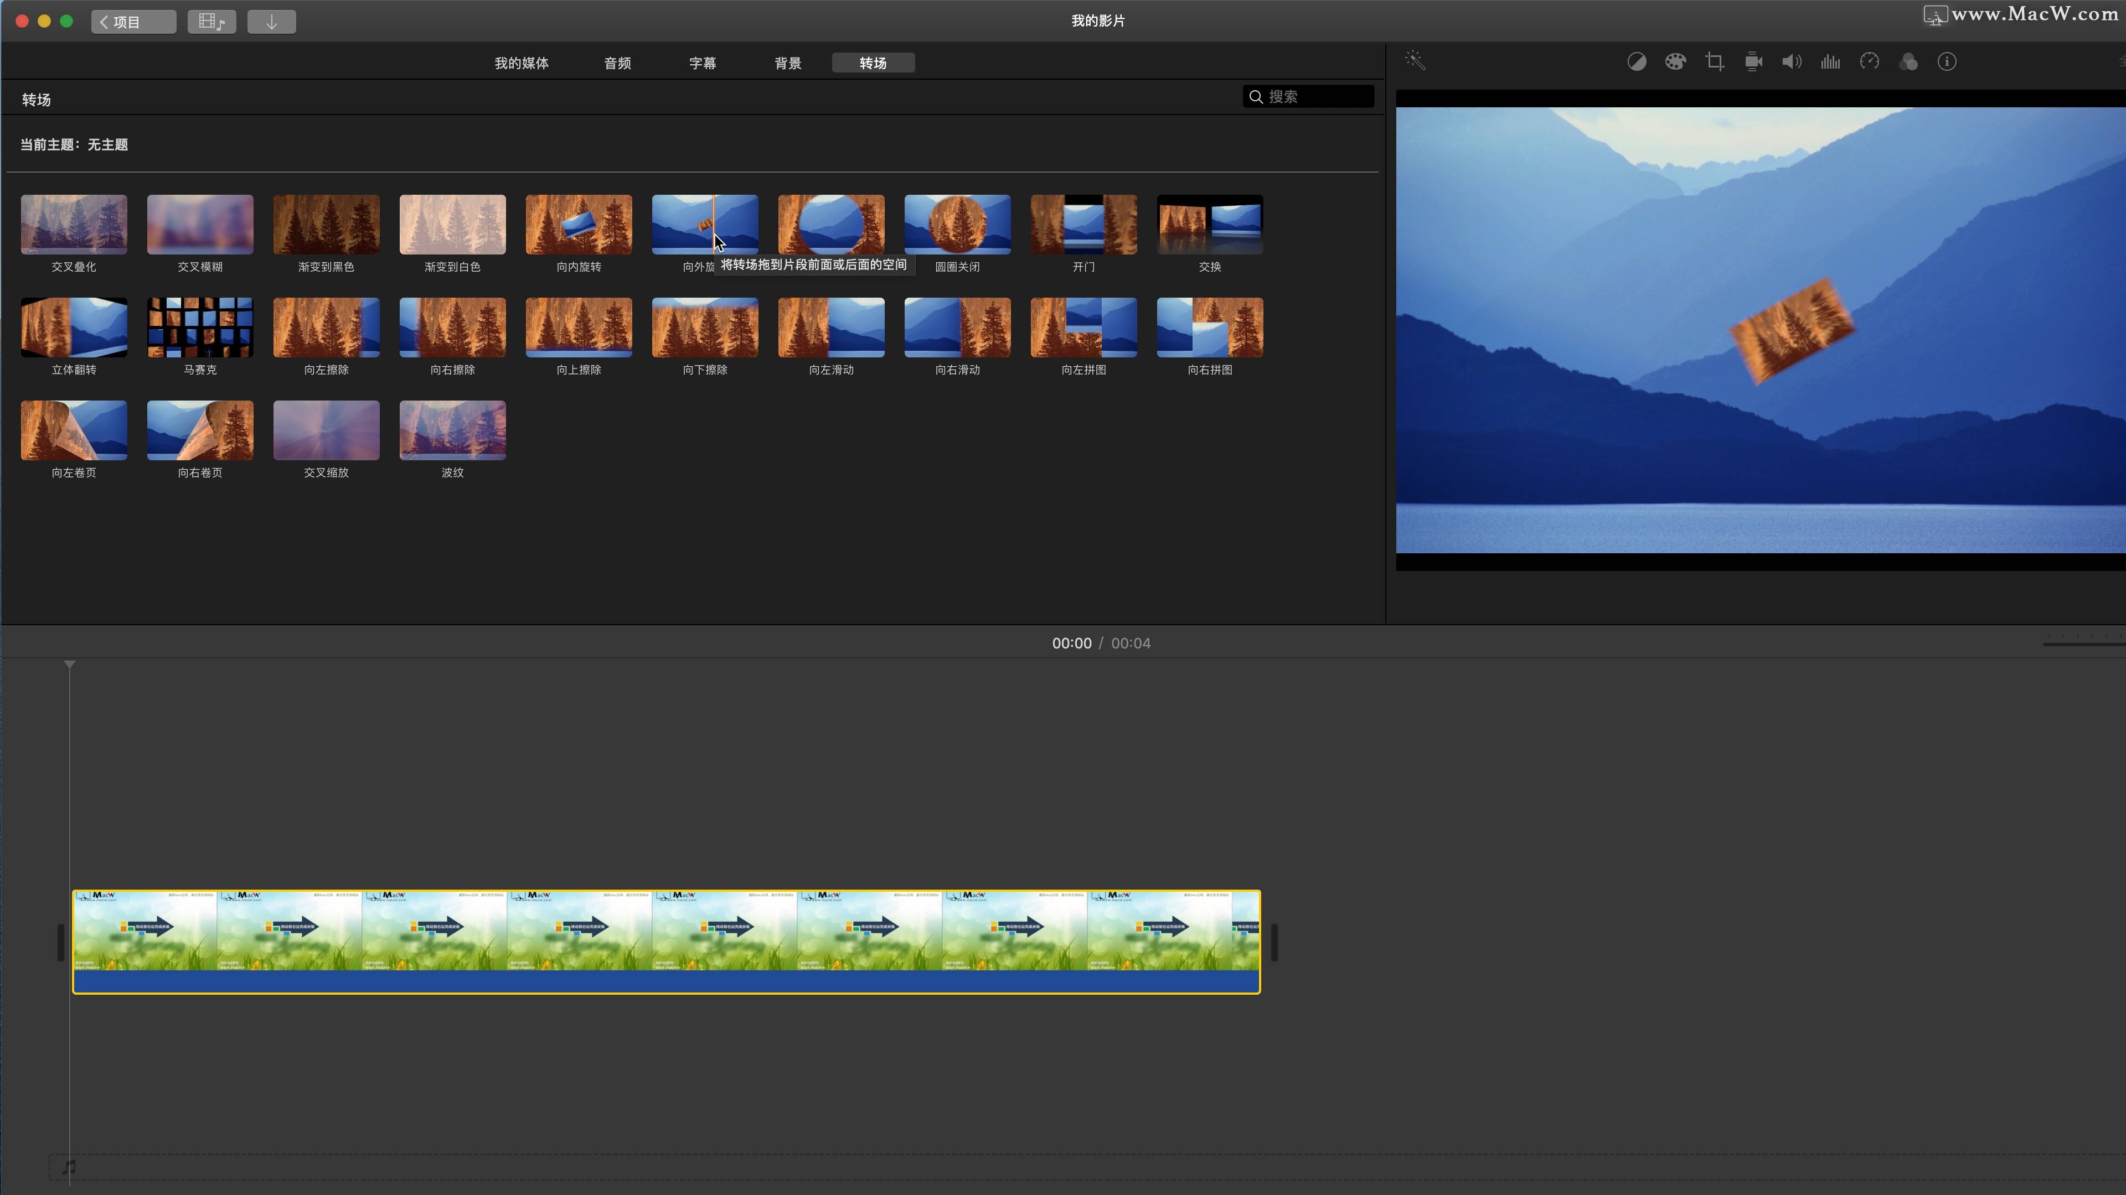Open the 背景 backgrounds tab

788,64
